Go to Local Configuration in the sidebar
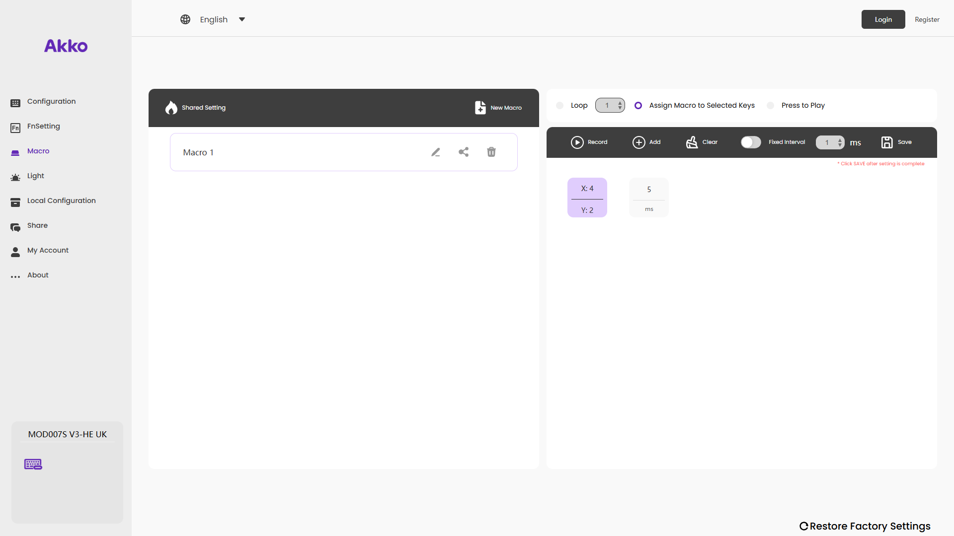The height and width of the screenshot is (536, 954). [61, 201]
